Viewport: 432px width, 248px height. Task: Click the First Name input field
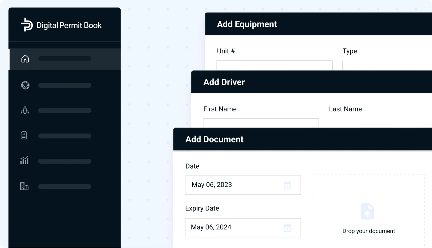pyautogui.click(x=261, y=123)
